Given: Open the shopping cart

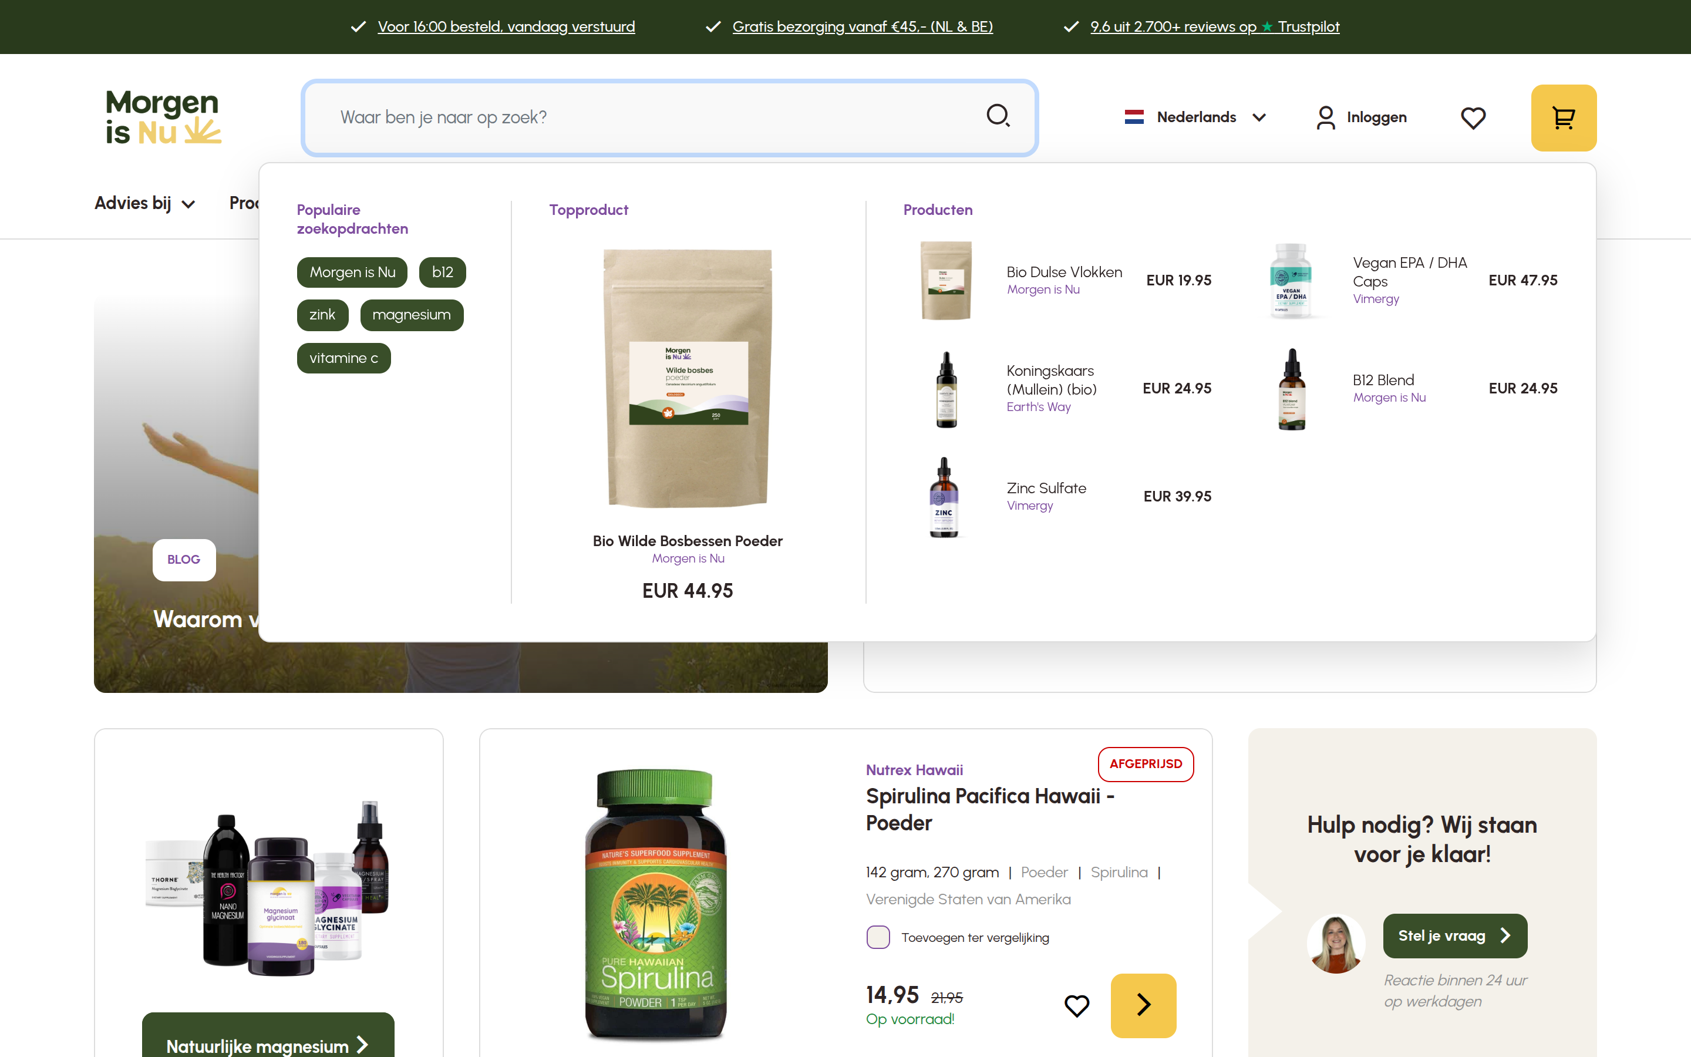Looking at the screenshot, I should [1563, 118].
